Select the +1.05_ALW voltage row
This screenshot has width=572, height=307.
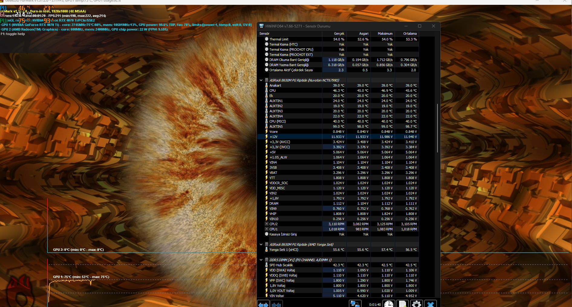[338, 157]
